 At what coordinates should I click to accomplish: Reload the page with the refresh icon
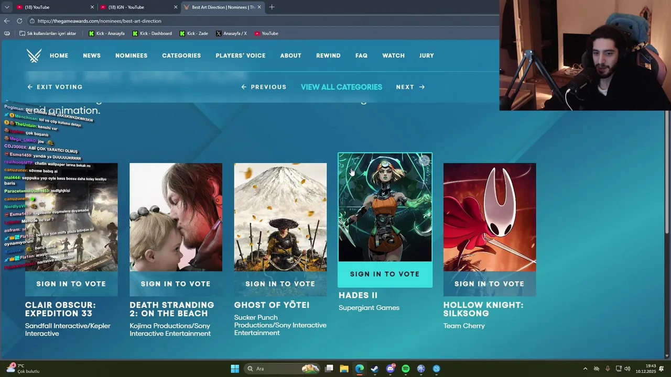[x=19, y=21]
